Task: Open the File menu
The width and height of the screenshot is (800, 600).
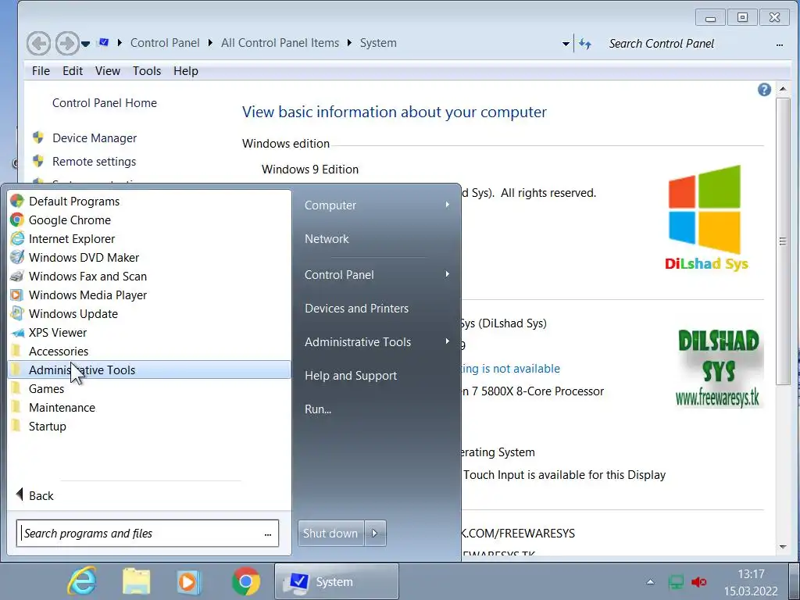Action: (41, 71)
